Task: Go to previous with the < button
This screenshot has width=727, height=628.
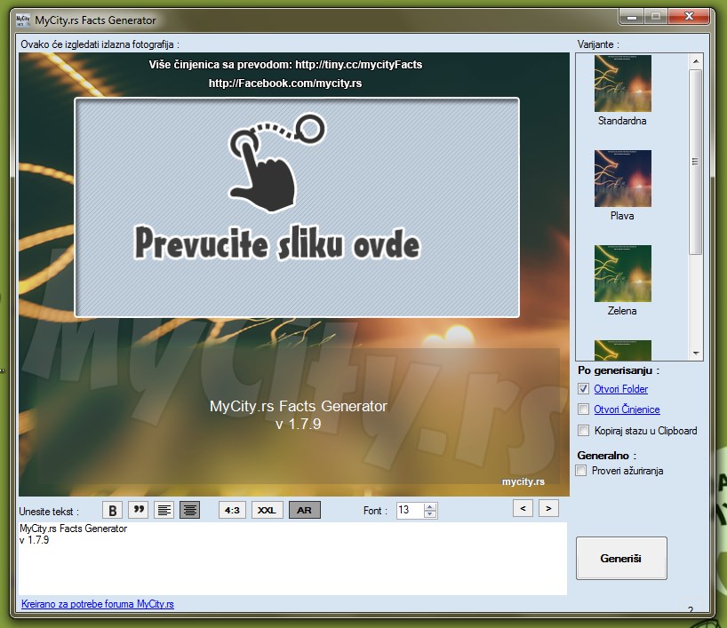Action: 523,508
